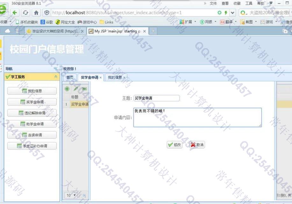Switch to the 首页 tab
This screenshot has height=204, width=292.
coord(70,77)
